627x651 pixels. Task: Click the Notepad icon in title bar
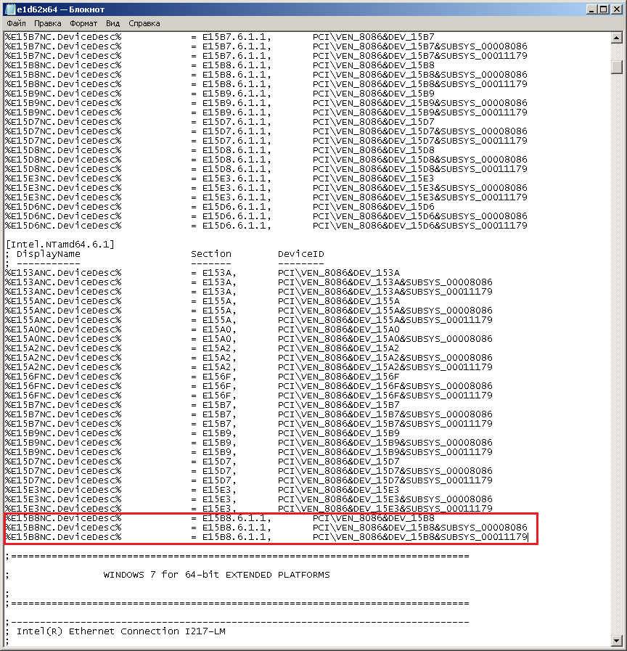point(10,9)
